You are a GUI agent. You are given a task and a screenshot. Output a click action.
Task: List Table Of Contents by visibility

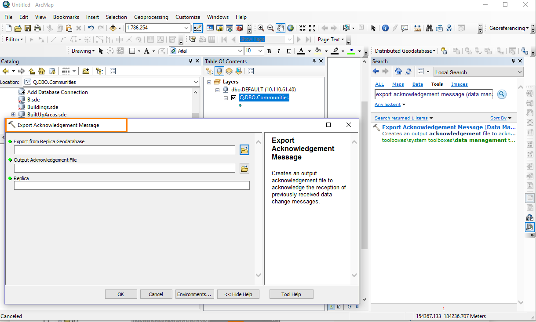pos(229,71)
